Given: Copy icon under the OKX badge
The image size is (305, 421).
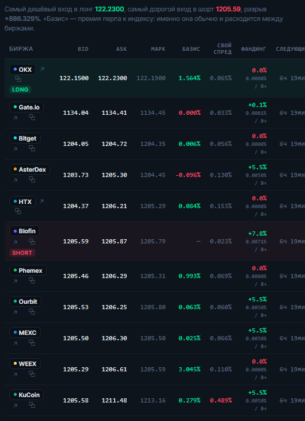Looking at the screenshot, I should click(18, 79).
